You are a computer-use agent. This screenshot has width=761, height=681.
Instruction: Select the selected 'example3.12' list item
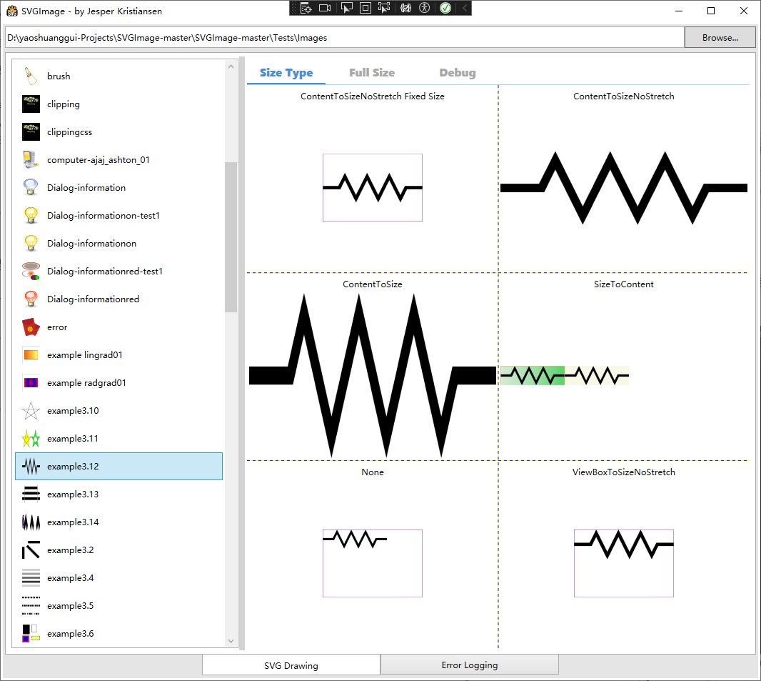[119, 467]
